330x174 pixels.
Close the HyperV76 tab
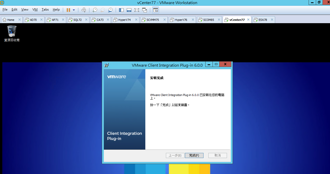coord(193,20)
